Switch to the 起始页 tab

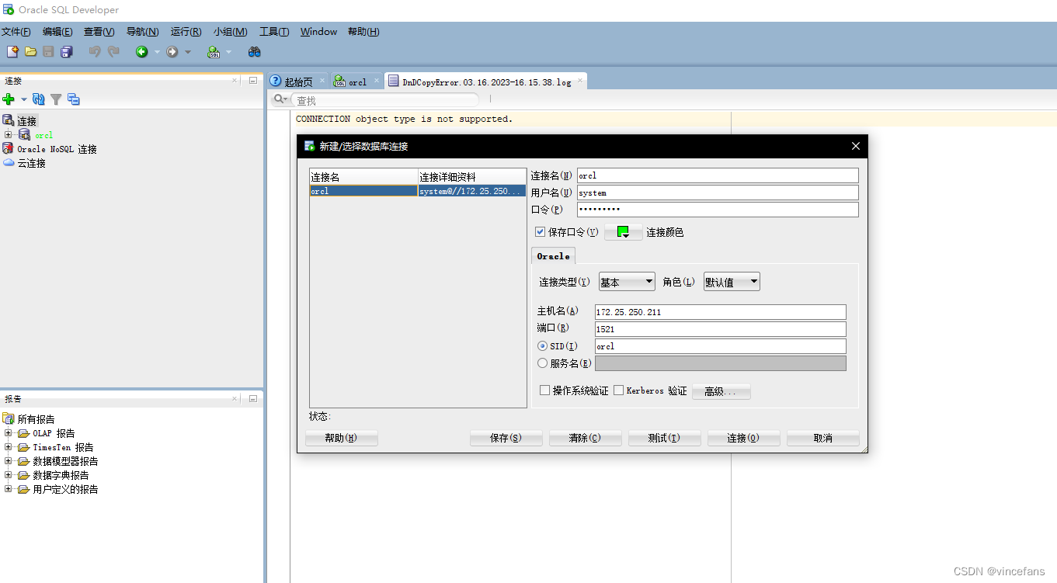click(x=297, y=82)
